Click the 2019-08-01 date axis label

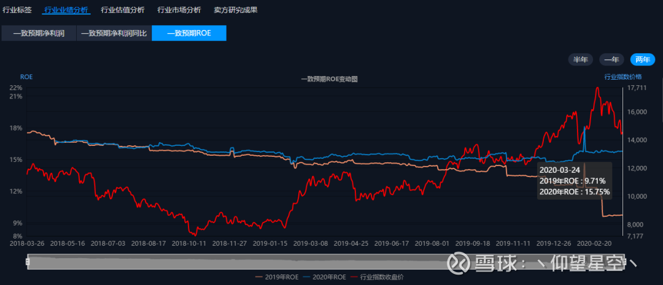[x=432, y=243]
